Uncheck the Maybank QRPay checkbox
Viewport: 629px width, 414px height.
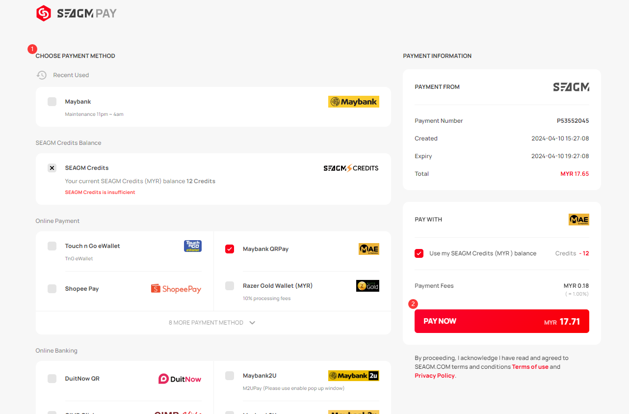tap(230, 249)
